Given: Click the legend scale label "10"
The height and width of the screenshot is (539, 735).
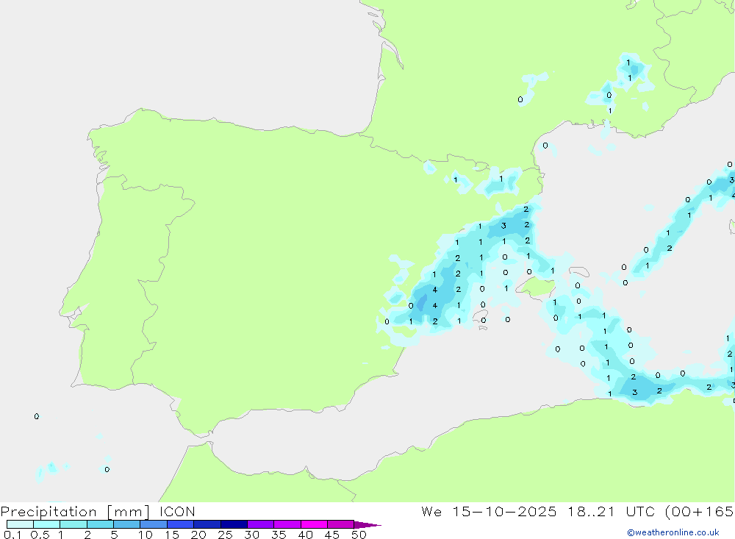Looking at the screenshot, I should click(146, 535).
